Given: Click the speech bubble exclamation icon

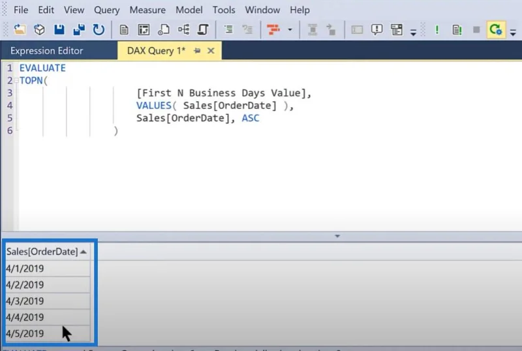Looking at the screenshot, I should 376,30.
